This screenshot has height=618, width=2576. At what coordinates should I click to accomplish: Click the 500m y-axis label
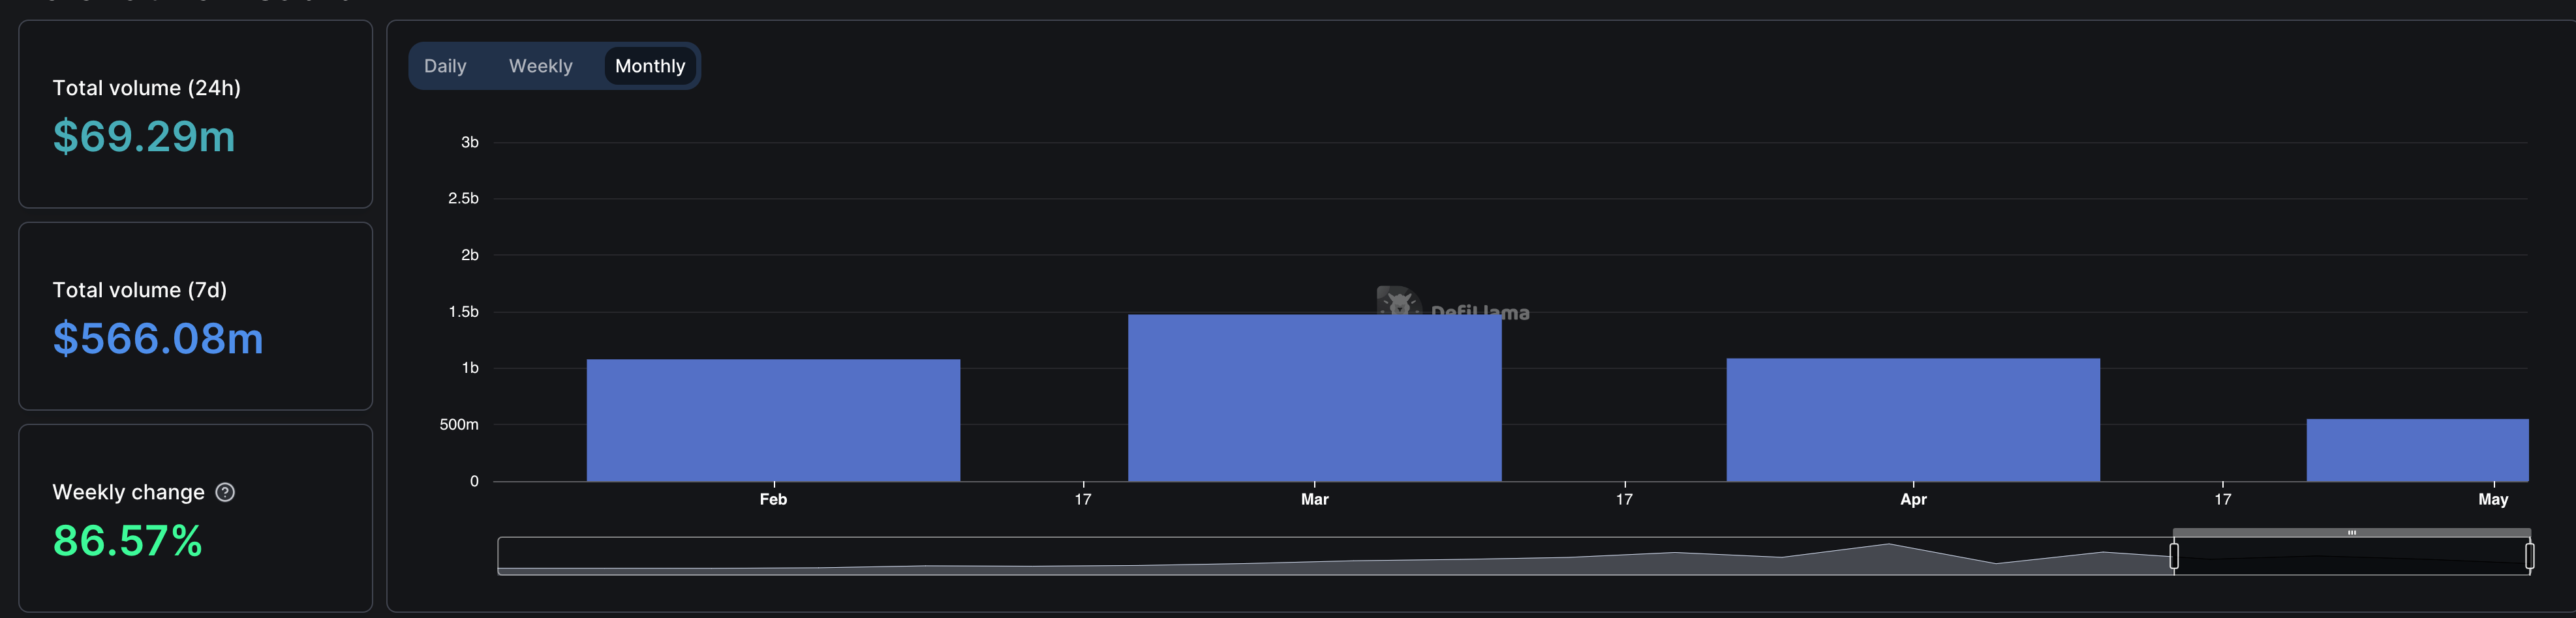459,425
